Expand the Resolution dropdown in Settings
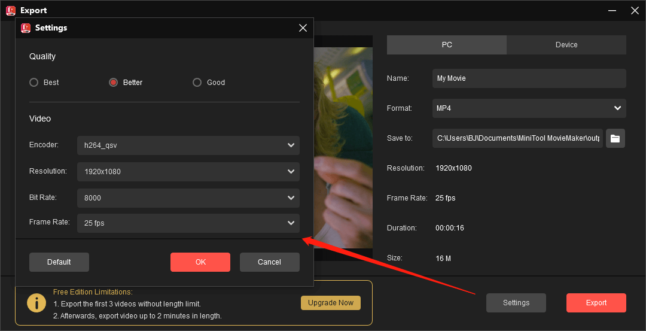646x331 pixels. pyautogui.click(x=188, y=172)
